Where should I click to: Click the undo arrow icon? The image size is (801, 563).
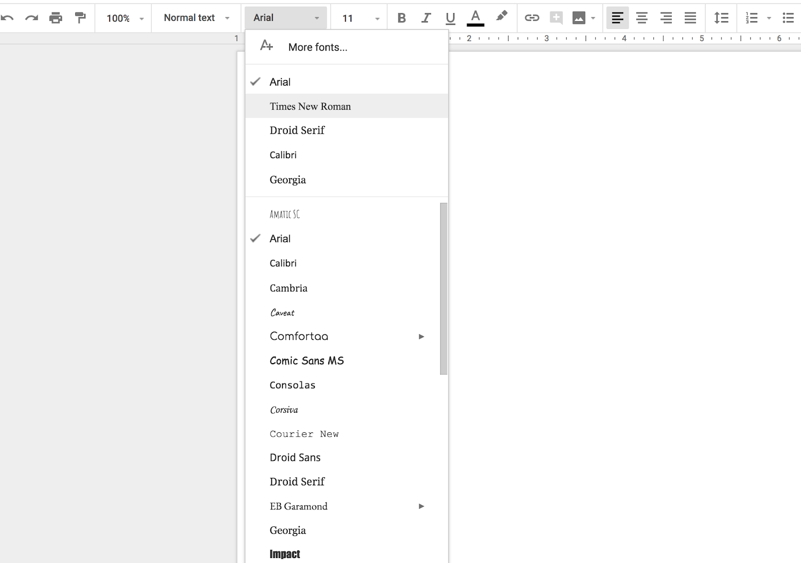(8, 18)
